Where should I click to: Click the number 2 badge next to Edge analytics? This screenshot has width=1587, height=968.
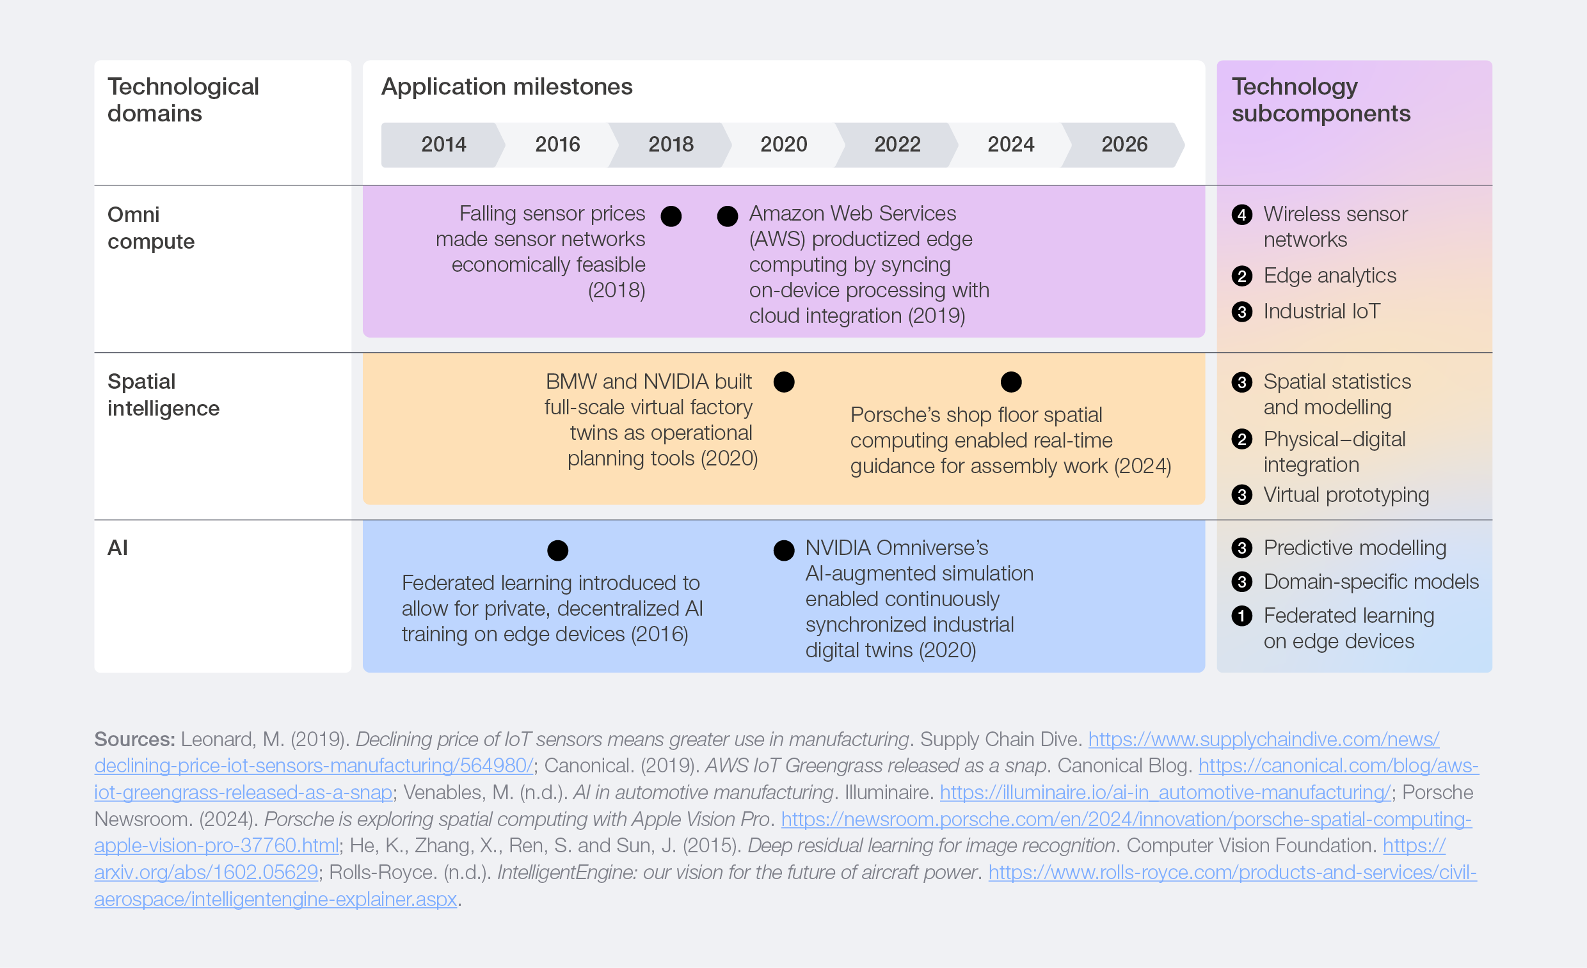coord(1241,276)
